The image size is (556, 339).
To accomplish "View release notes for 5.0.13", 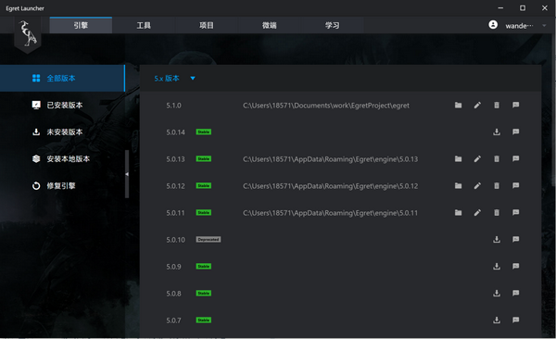I will point(515,159).
